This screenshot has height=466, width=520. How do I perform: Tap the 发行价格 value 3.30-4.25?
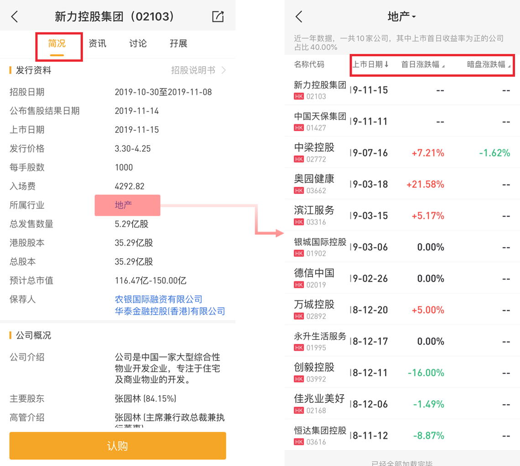133,148
